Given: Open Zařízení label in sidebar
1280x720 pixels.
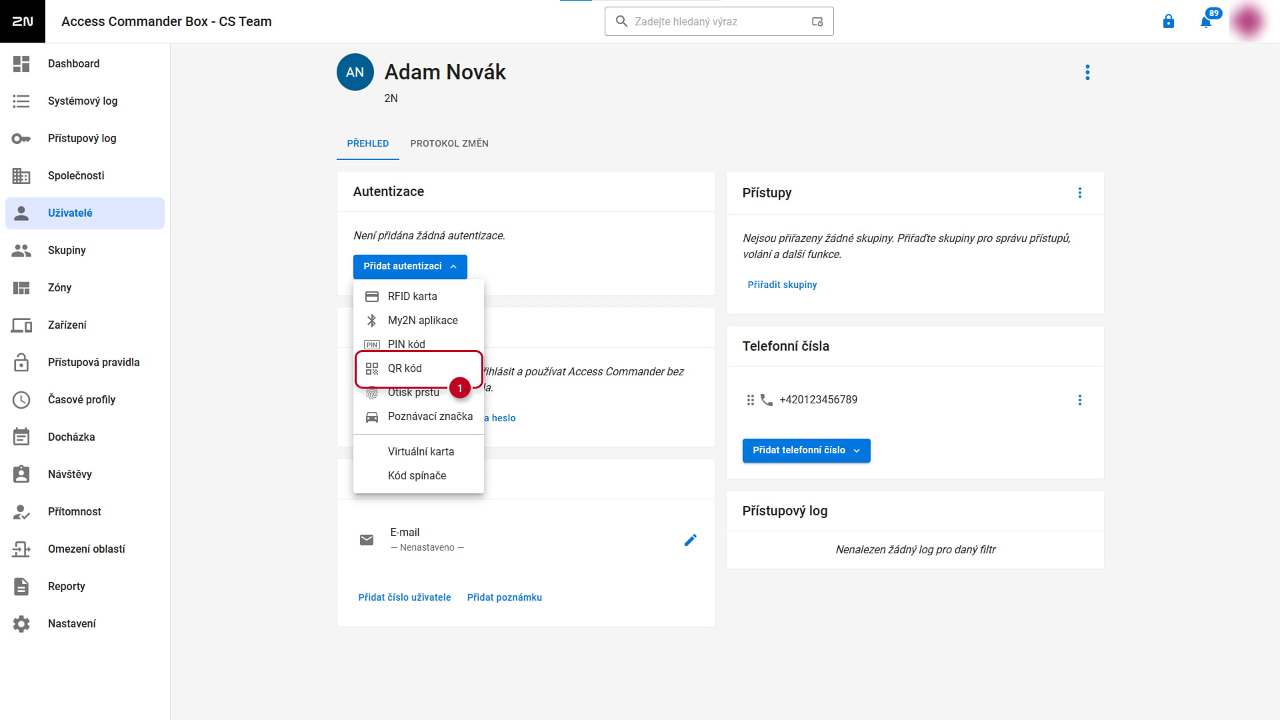Looking at the screenshot, I should pyautogui.click(x=67, y=325).
